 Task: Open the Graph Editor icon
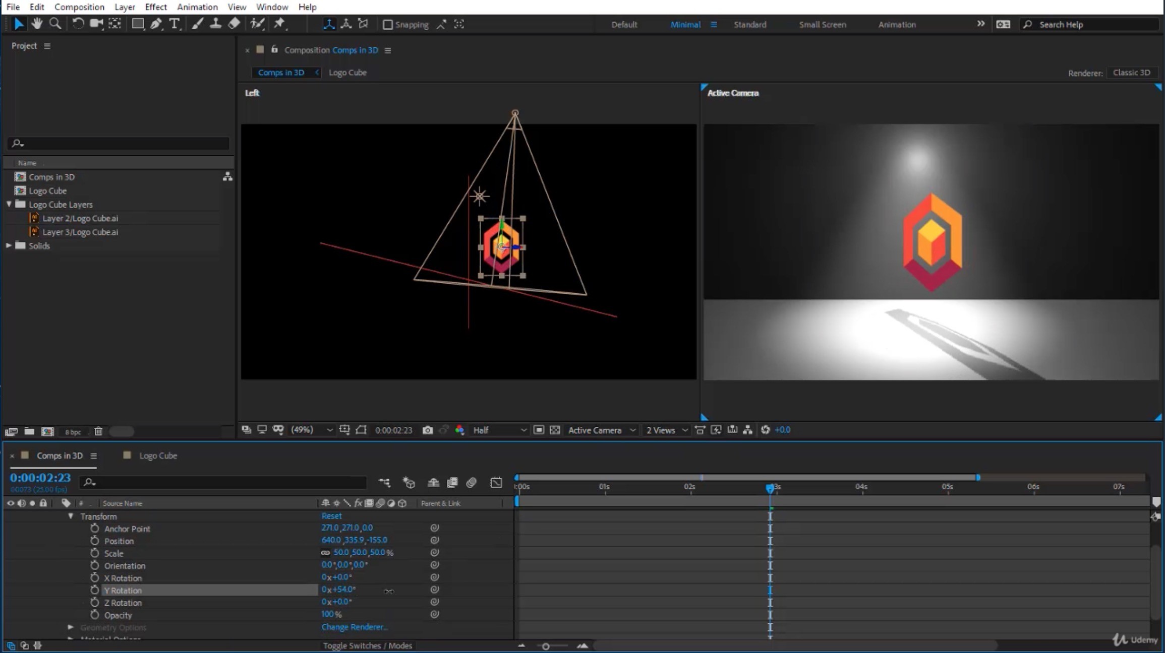pos(496,483)
